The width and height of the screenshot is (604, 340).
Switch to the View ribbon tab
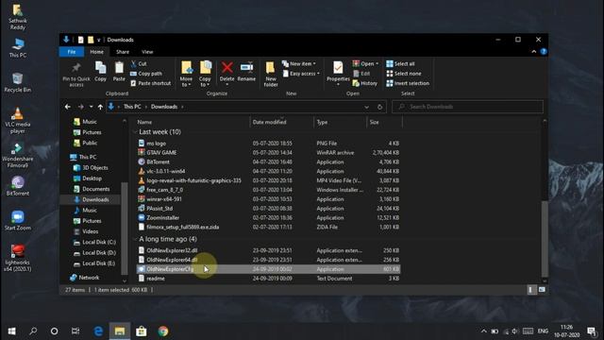coord(147,52)
